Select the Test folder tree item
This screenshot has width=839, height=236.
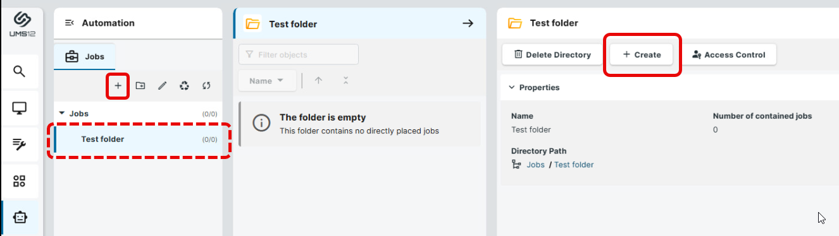[x=138, y=139]
